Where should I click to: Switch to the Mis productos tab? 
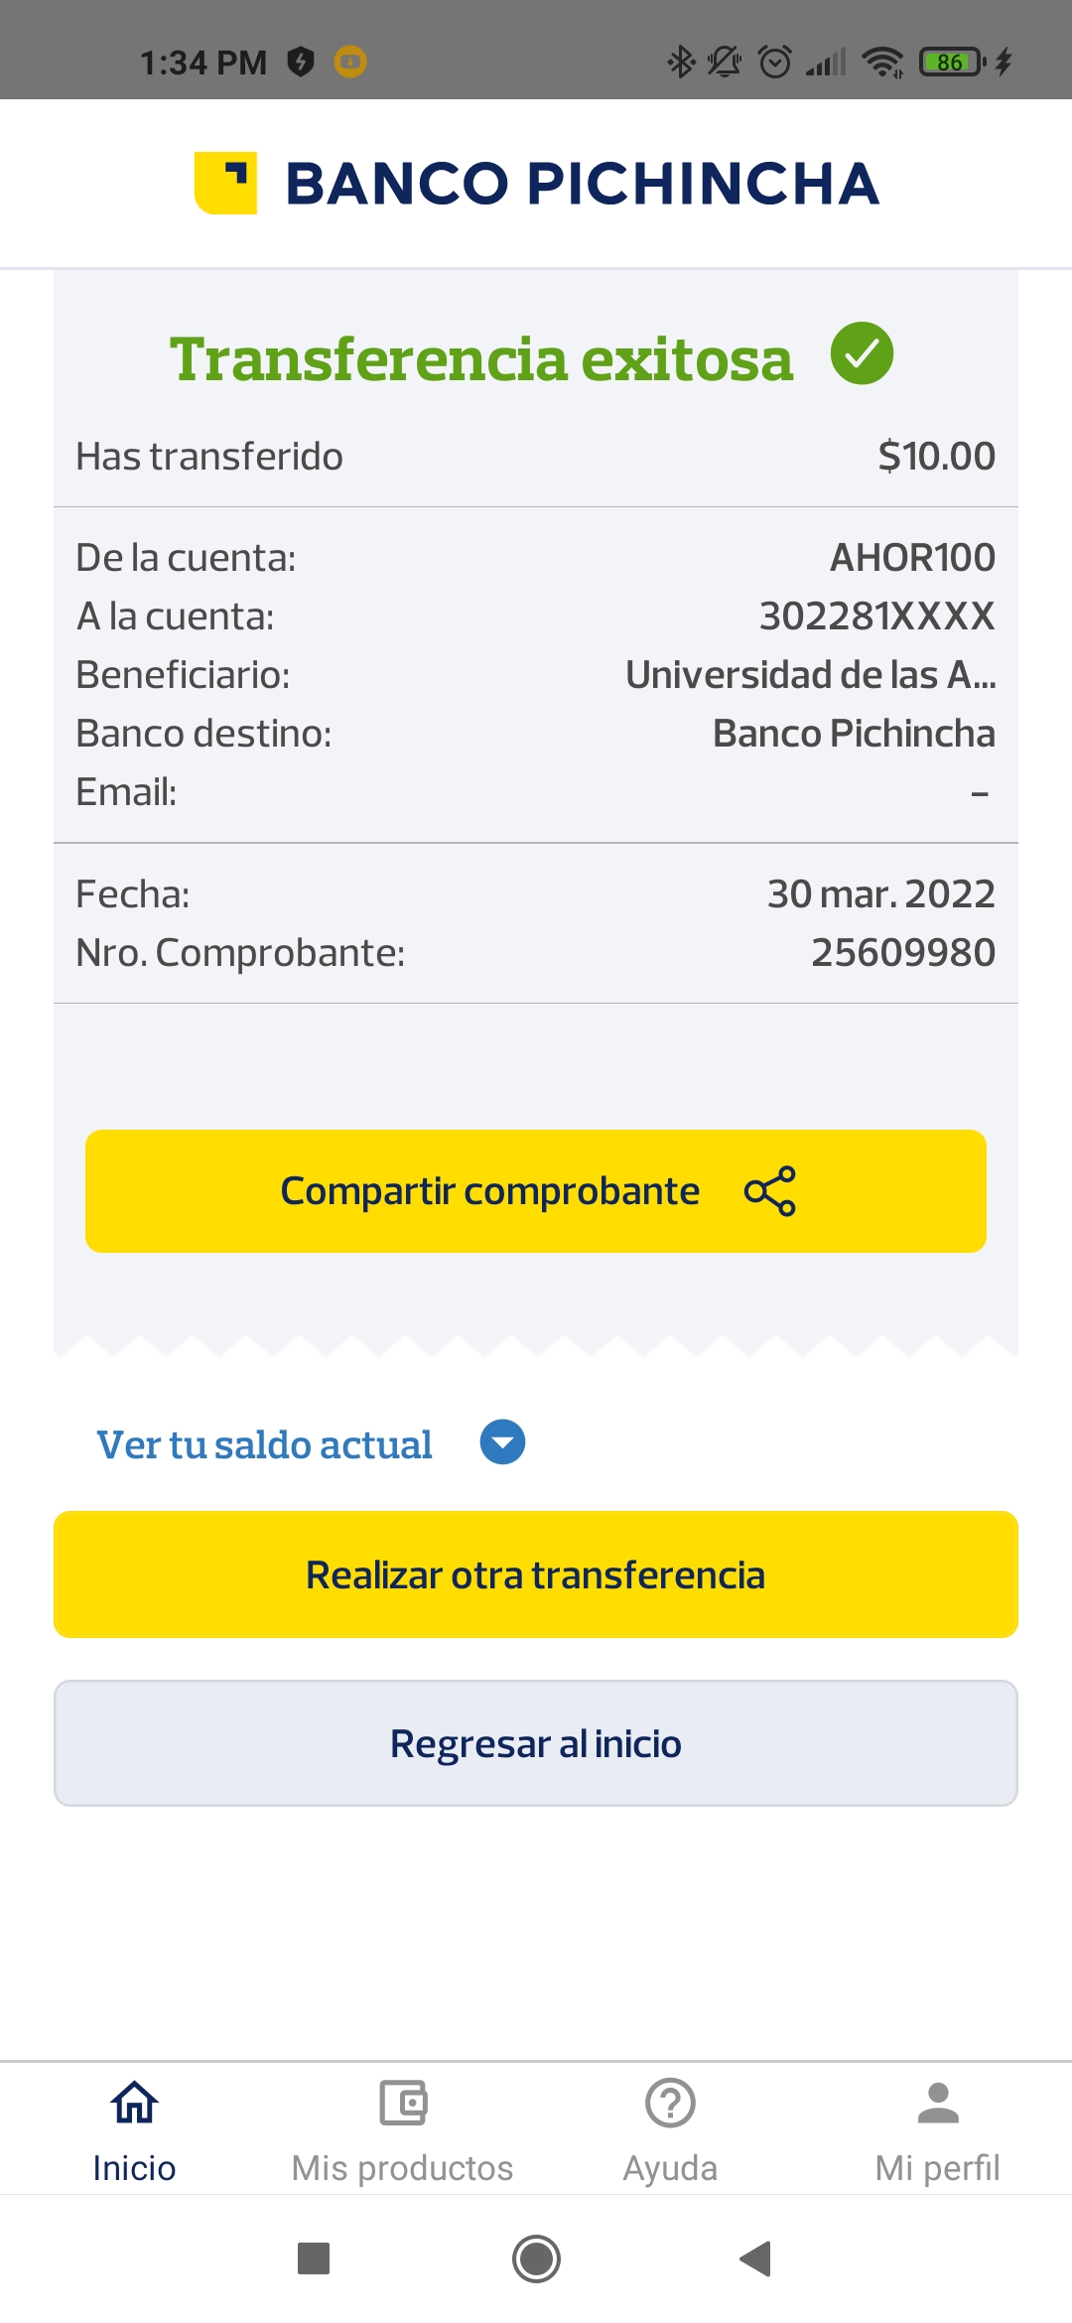click(403, 2168)
